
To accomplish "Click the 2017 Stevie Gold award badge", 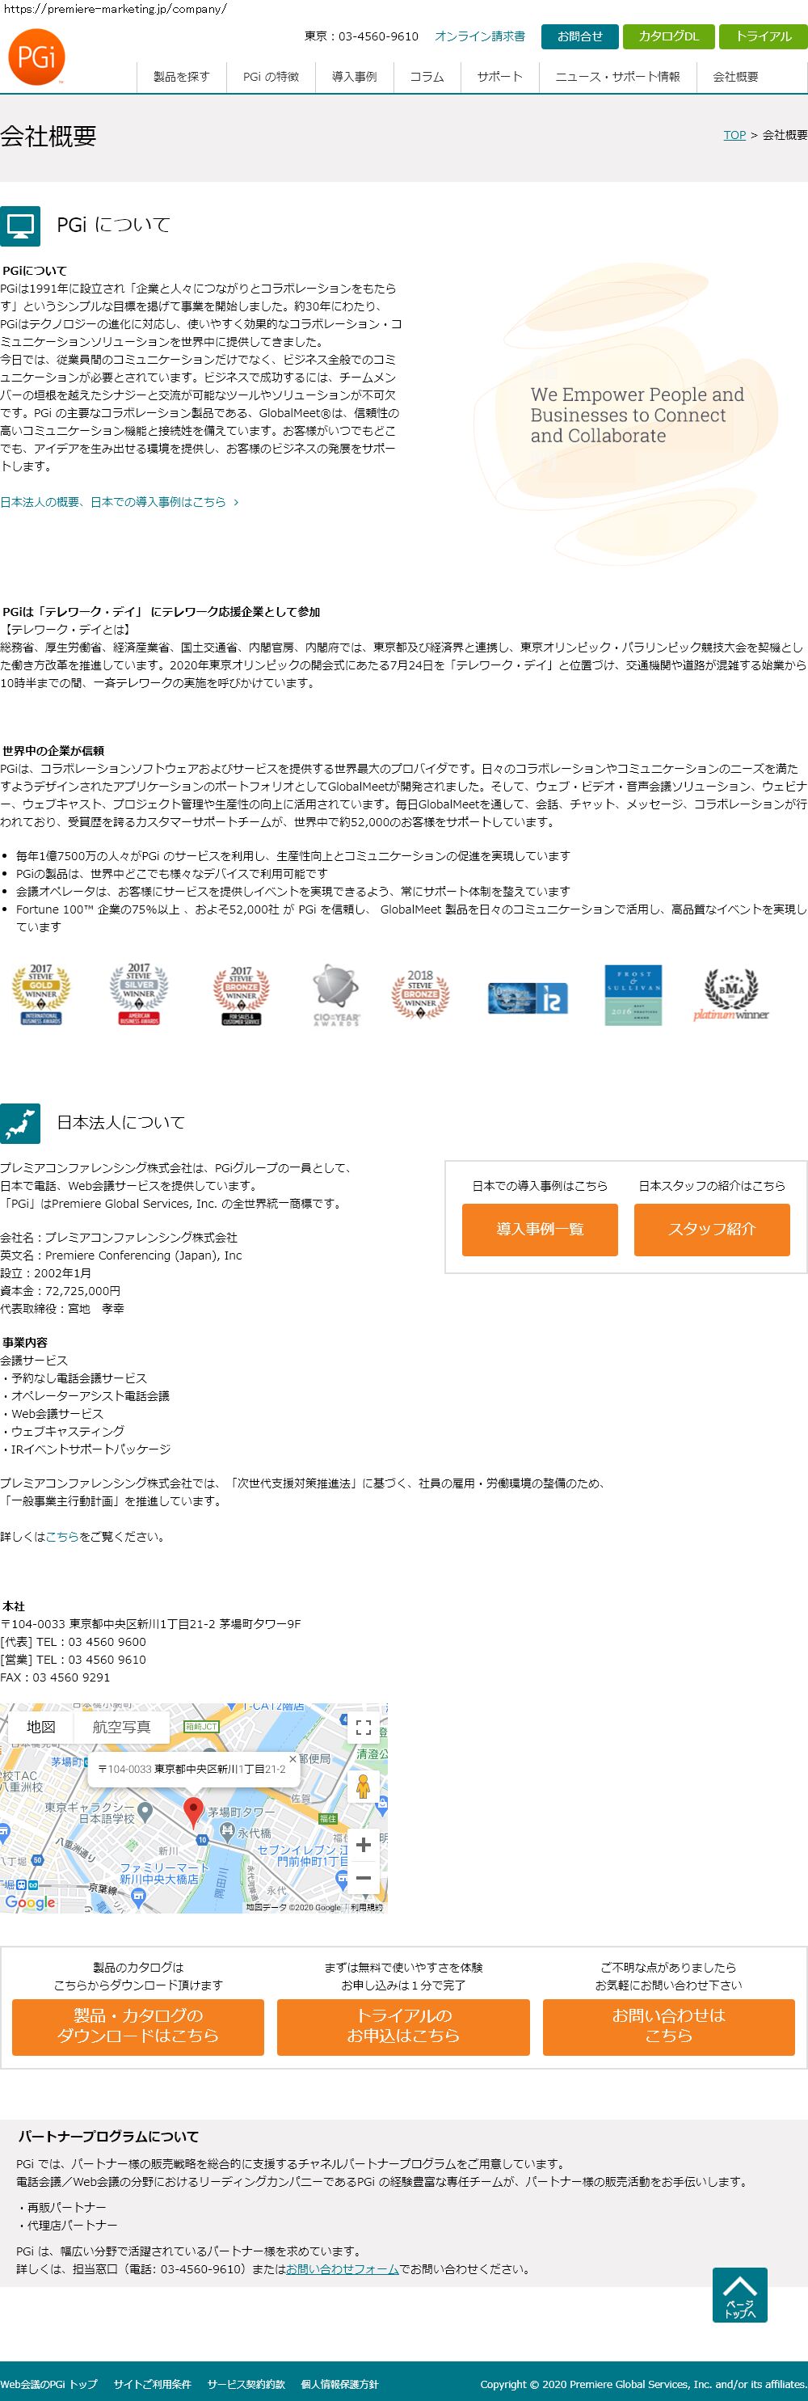I will [41, 994].
